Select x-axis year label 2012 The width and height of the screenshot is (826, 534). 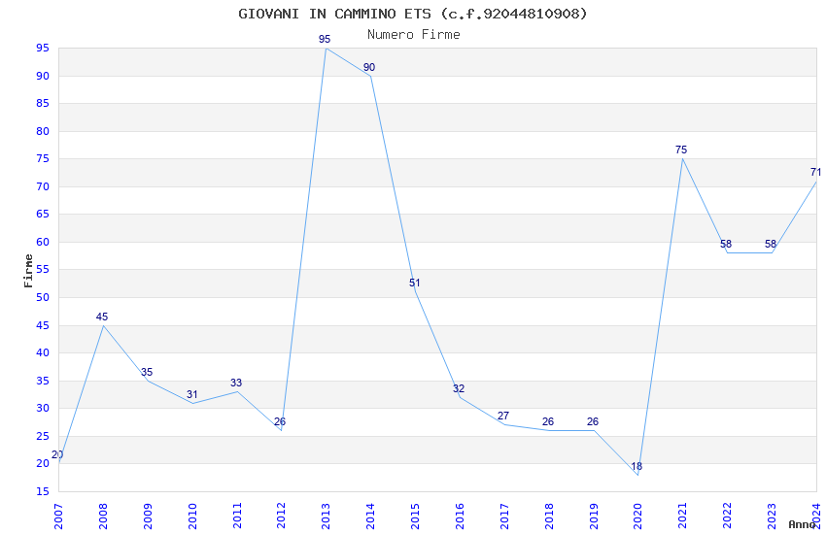tap(281, 516)
